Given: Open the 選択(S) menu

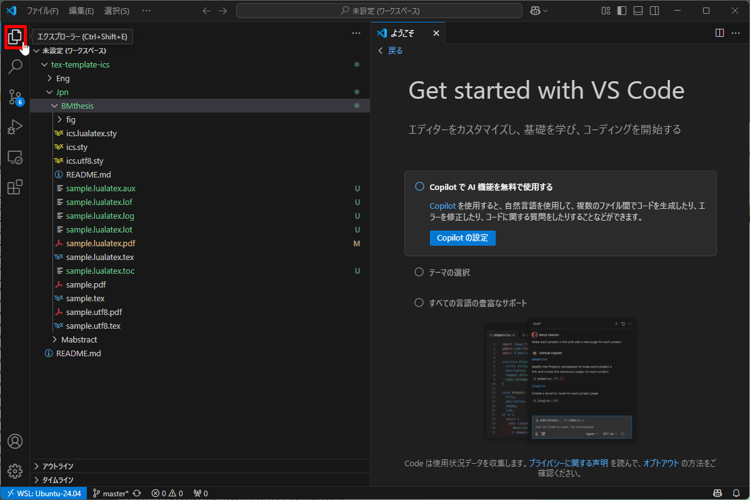Looking at the screenshot, I should pyautogui.click(x=117, y=11).
